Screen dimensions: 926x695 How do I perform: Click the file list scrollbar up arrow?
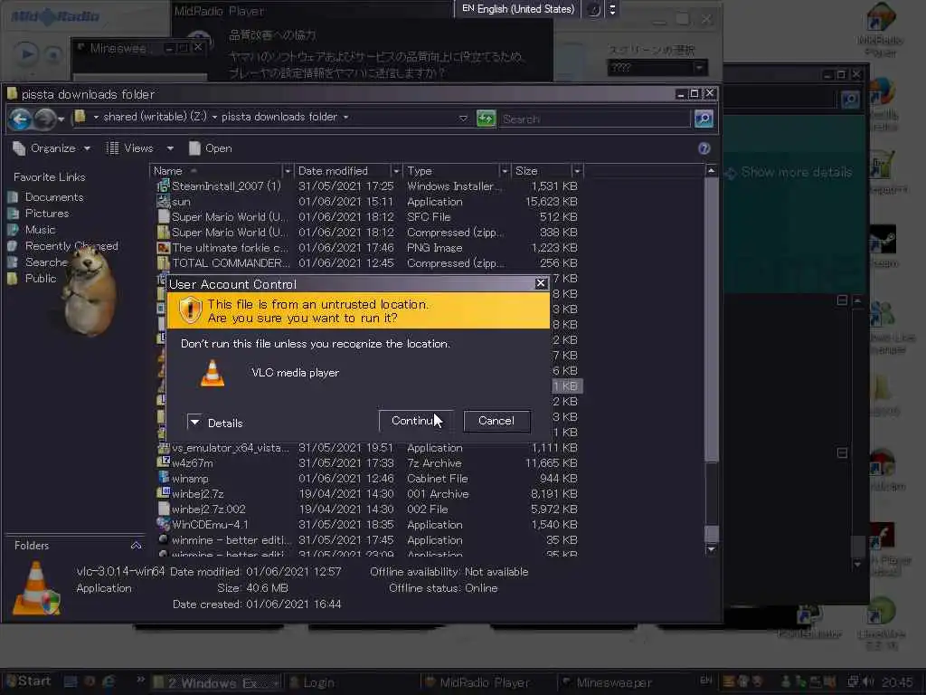pyautogui.click(x=712, y=171)
